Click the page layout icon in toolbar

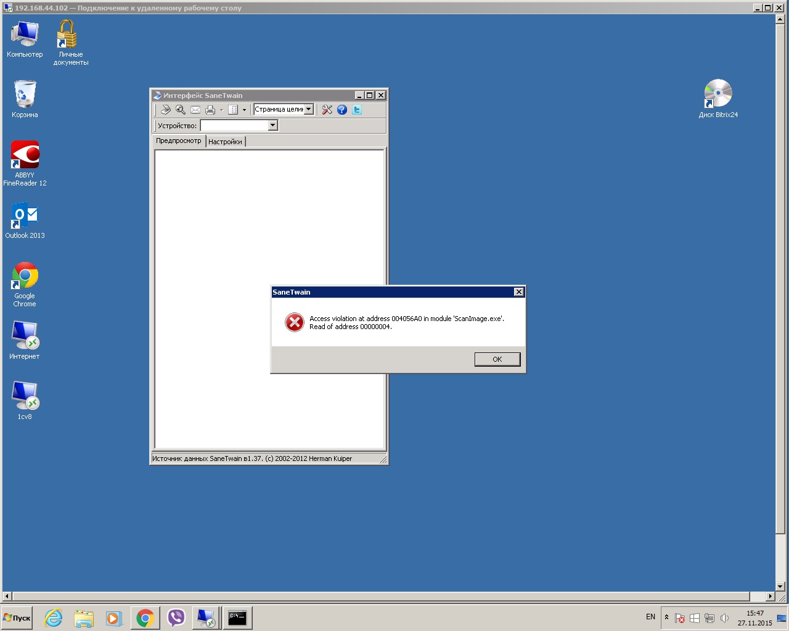click(233, 110)
